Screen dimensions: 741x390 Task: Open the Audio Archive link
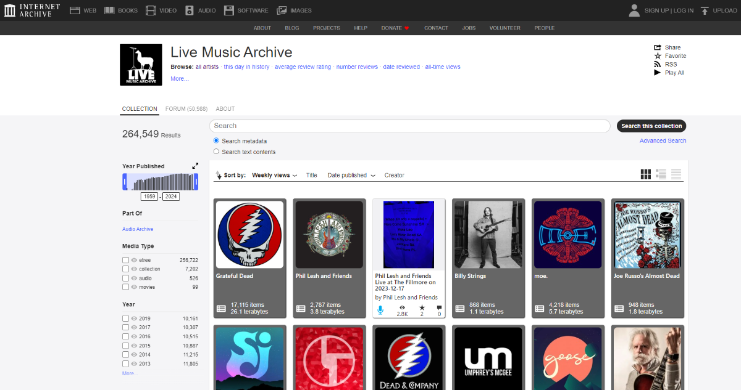[x=138, y=229]
